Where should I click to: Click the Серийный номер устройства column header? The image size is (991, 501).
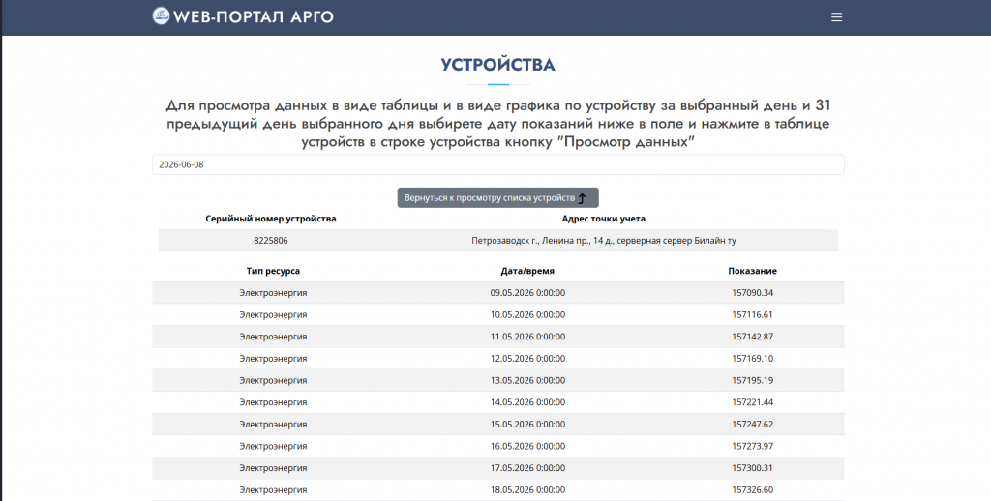(x=271, y=219)
